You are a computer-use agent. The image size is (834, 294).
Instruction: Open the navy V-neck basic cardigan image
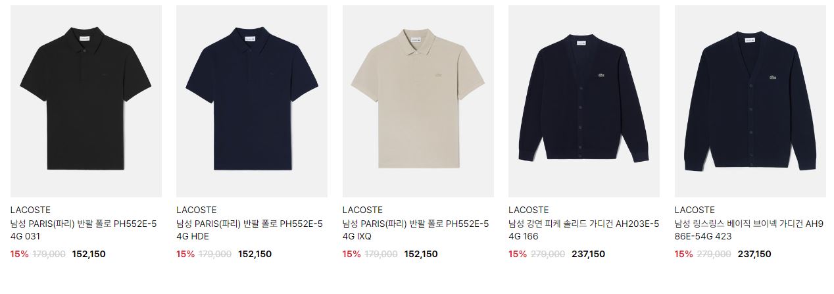pos(750,101)
